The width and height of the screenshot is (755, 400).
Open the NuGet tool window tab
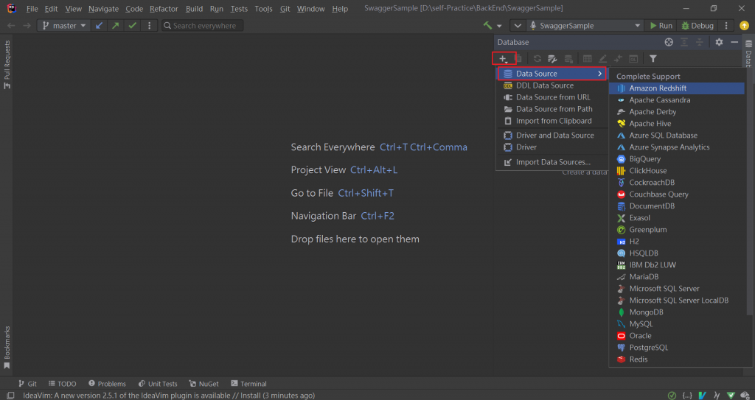coord(204,384)
